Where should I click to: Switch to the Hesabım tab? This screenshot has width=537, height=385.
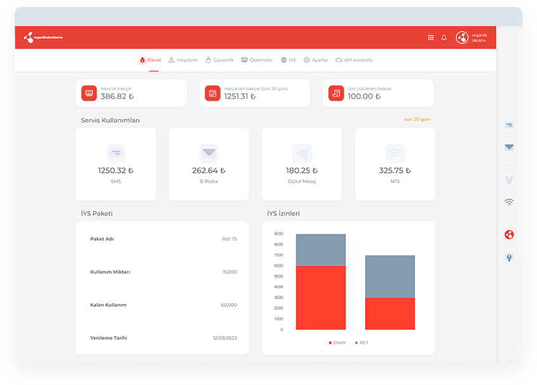coord(183,60)
